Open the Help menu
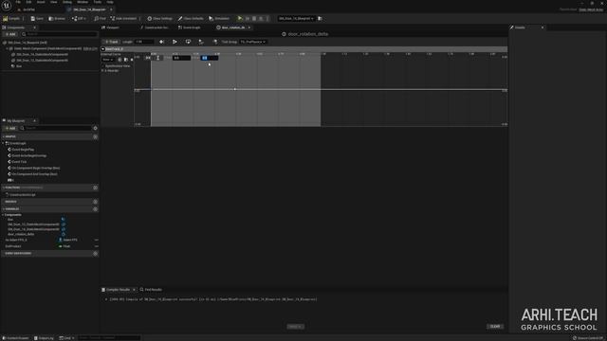 coord(110,2)
